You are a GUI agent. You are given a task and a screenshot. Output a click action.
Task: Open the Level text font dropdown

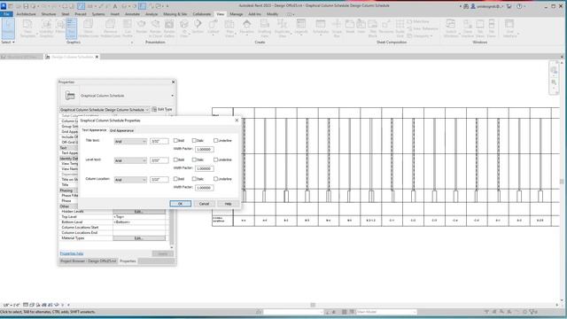(130, 160)
